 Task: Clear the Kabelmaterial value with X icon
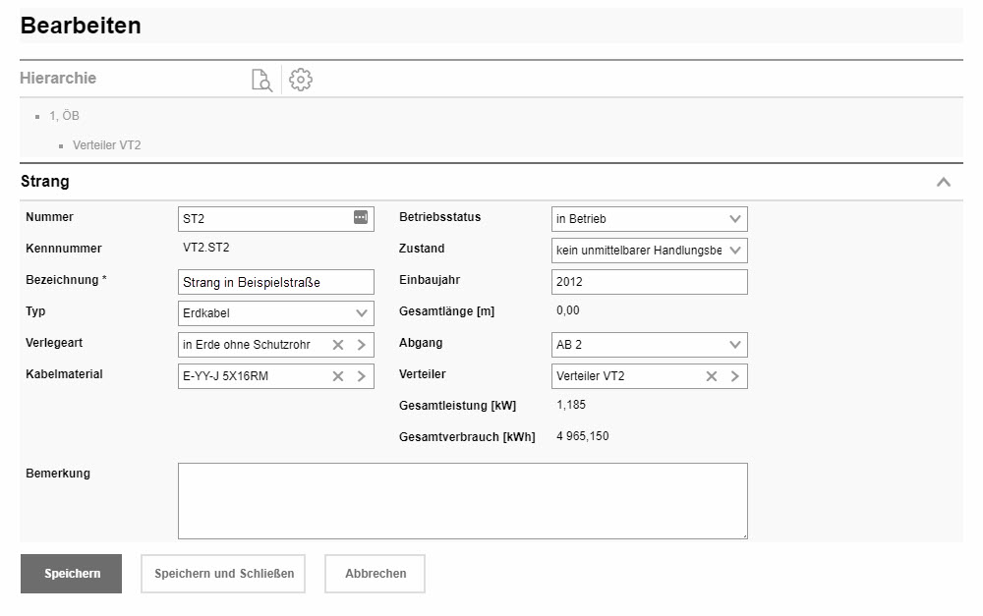pyautogui.click(x=338, y=376)
